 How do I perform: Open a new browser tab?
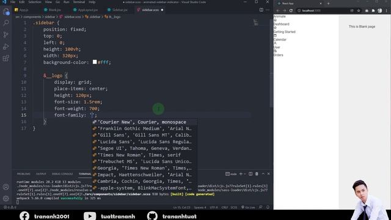tap(329, 4)
